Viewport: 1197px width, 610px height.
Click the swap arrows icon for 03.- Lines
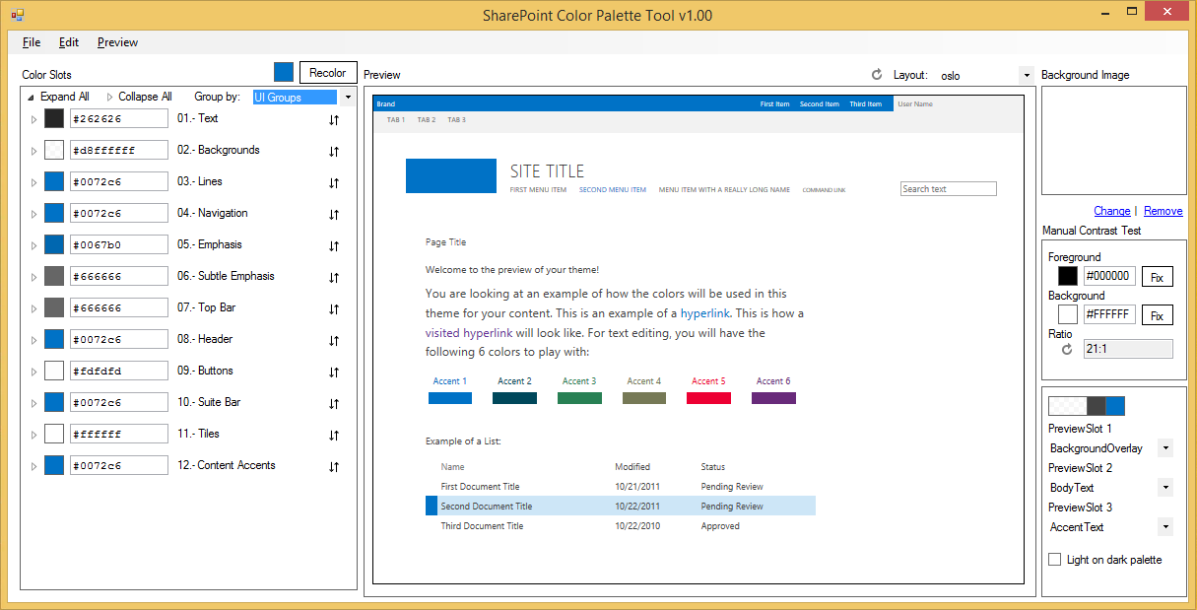[334, 183]
